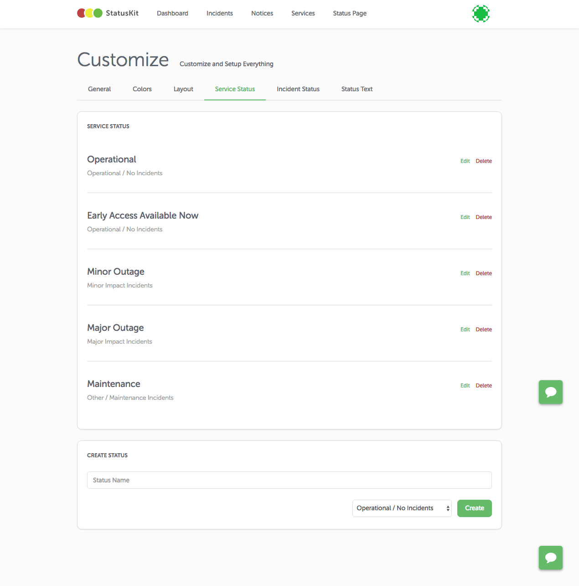Navigate to the Dashboard
The width and height of the screenshot is (579, 586).
[172, 13]
